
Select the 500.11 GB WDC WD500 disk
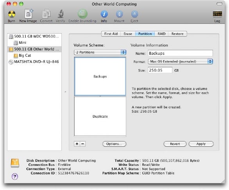click(x=34, y=36)
